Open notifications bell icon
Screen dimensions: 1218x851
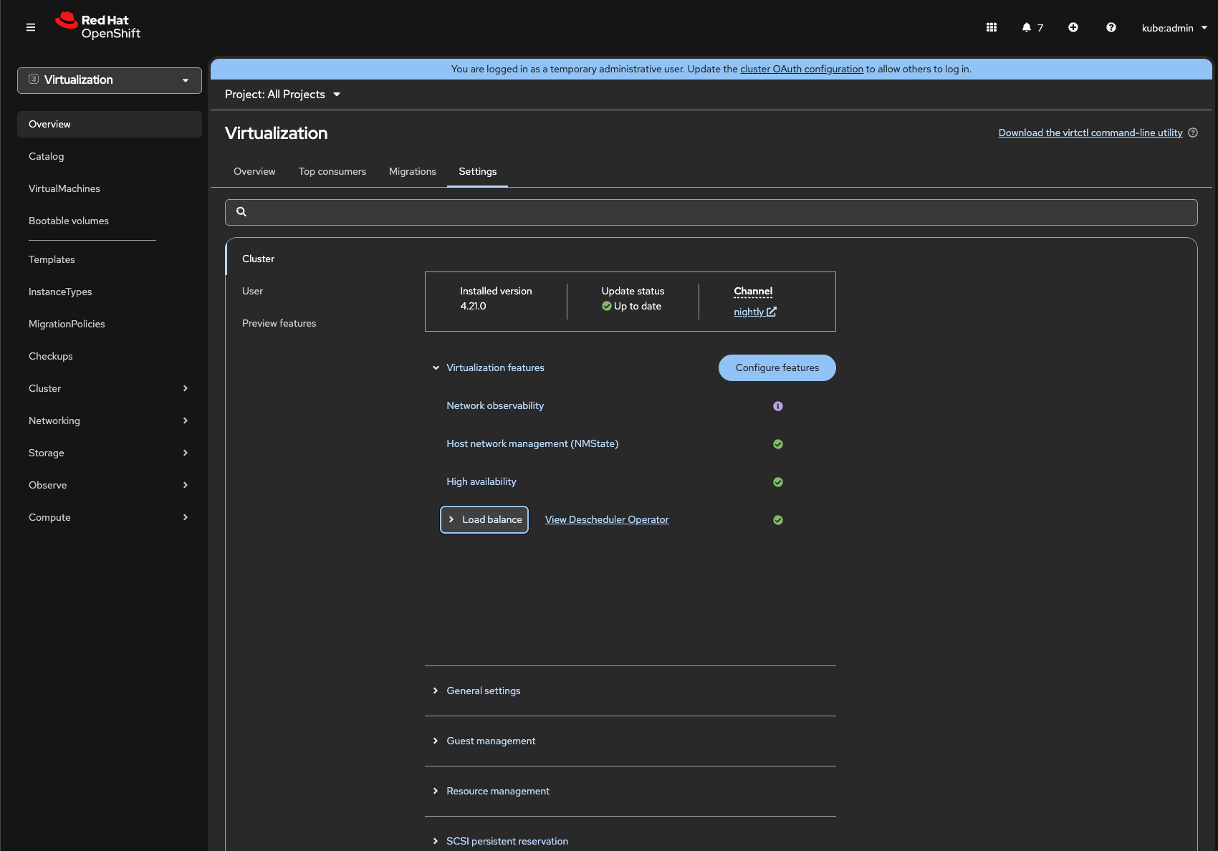(1027, 27)
